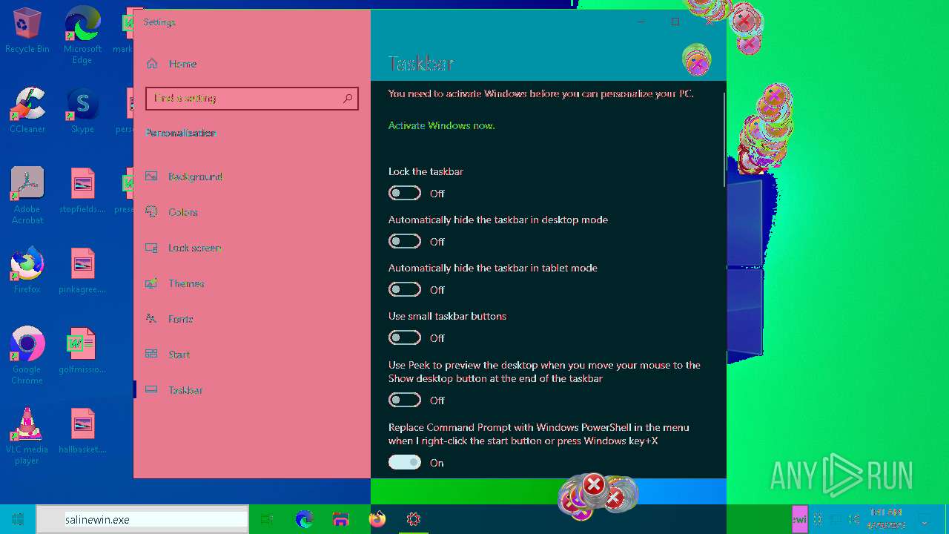
Task: Enable Use small taskbar buttons
Action: 405,337
